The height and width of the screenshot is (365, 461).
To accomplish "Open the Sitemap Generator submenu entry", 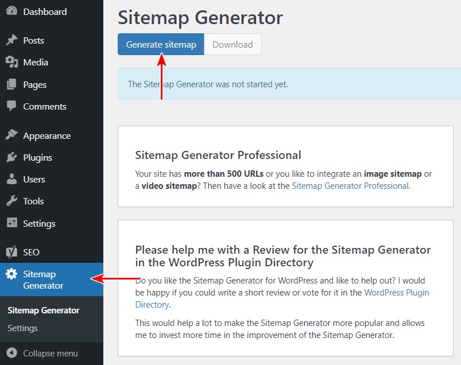I will click(44, 310).
